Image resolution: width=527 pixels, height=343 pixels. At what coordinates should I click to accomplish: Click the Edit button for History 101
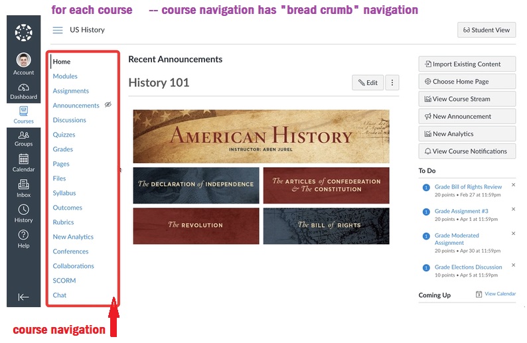[367, 83]
